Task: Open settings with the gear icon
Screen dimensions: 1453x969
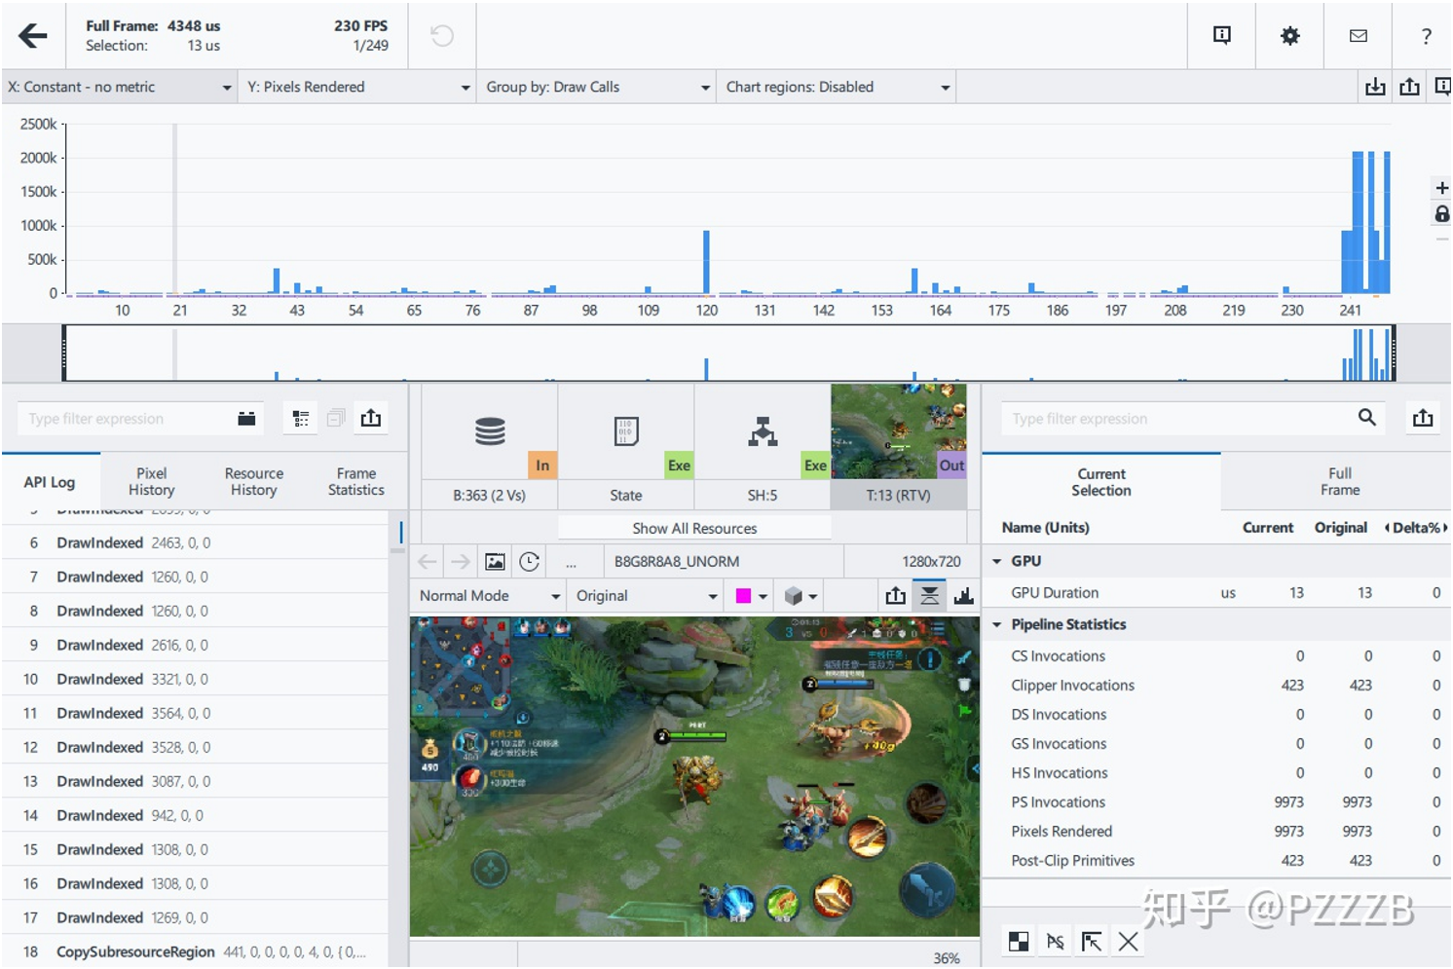Action: tap(1289, 36)
